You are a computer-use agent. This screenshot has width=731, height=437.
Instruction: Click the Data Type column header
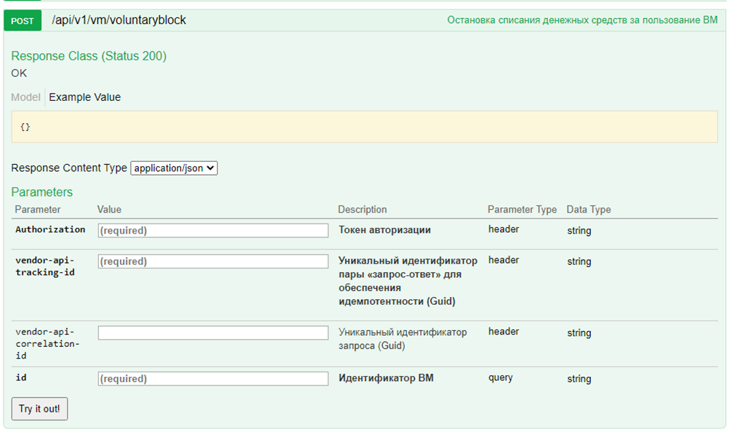[589, 210]
